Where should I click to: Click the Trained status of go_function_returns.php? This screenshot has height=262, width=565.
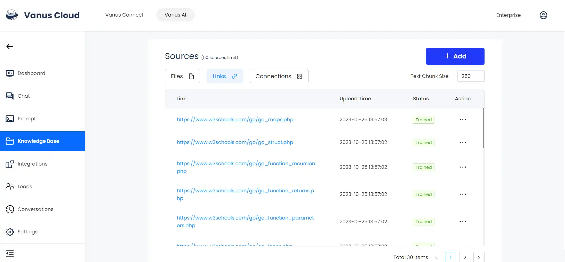pyautogui.click(x=424, y=194)
